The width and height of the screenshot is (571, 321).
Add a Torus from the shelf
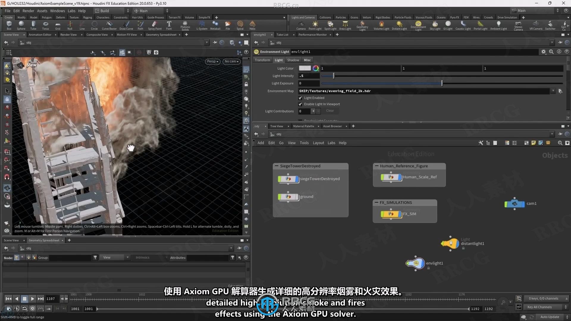coord(46,25)
